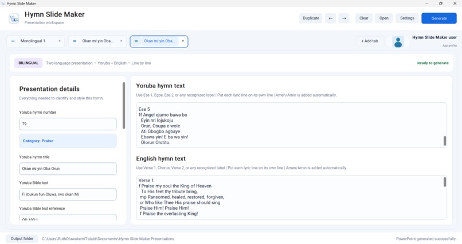Click the Ready to generate status text
This screenshot has width=462, height=244.
[x=433, y=63]
